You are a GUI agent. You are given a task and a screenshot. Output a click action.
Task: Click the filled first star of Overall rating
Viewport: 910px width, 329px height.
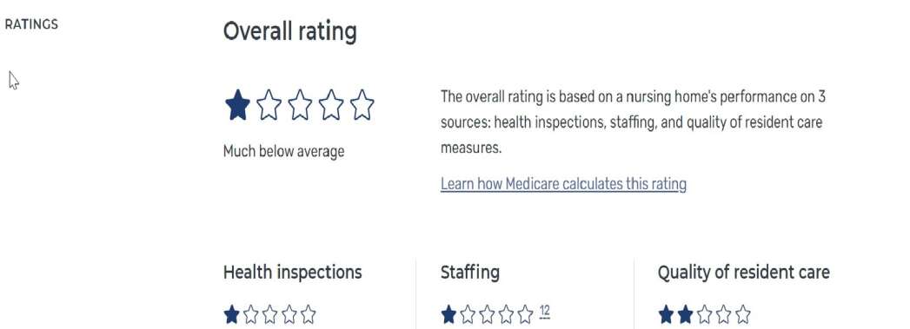237,105
